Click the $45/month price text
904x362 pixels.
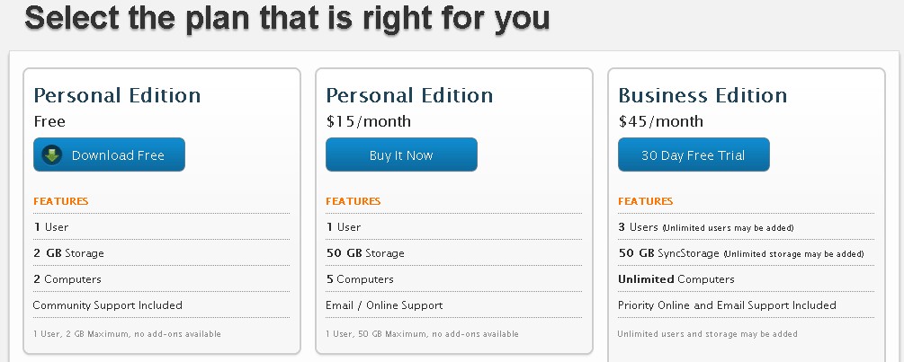coord(661,121)
